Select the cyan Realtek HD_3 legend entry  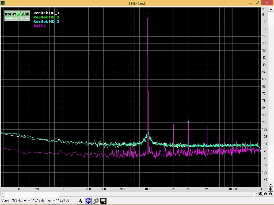[46, 21]
